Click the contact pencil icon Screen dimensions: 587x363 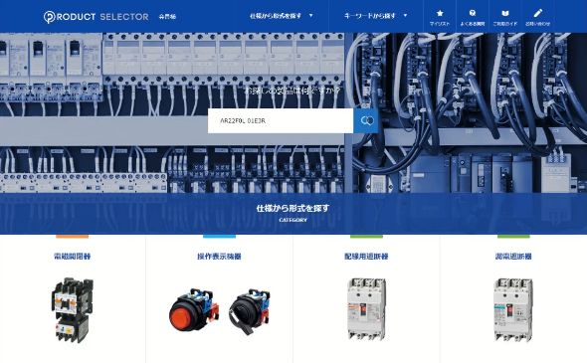537,14
